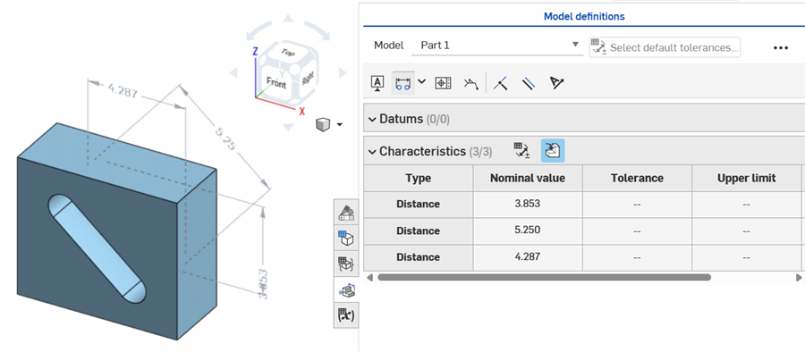Collapse the Characteristics section

373,151
